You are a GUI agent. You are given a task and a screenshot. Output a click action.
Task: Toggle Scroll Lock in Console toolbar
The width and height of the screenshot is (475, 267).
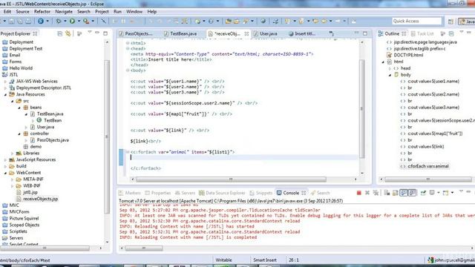395,193
